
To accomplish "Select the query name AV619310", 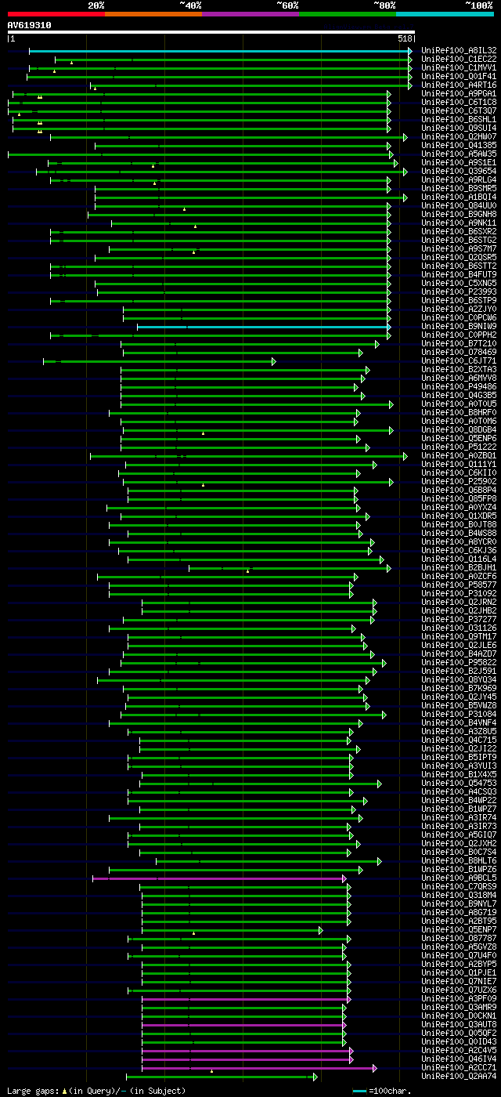I will pos(30,25).
